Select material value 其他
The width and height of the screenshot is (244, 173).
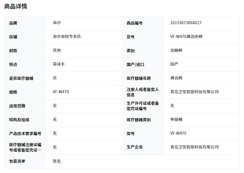[x=56, y=51]
